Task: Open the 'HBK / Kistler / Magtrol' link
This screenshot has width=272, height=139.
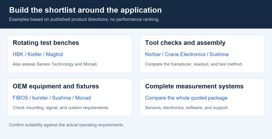Action: pyautogui.click(x=38, y=54)
